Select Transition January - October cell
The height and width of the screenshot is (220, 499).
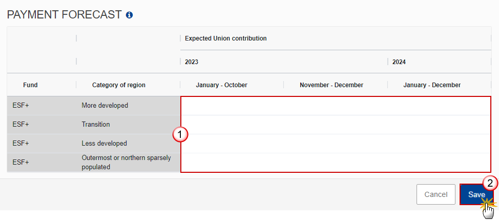pyautogui.click(x=232, y=125)
